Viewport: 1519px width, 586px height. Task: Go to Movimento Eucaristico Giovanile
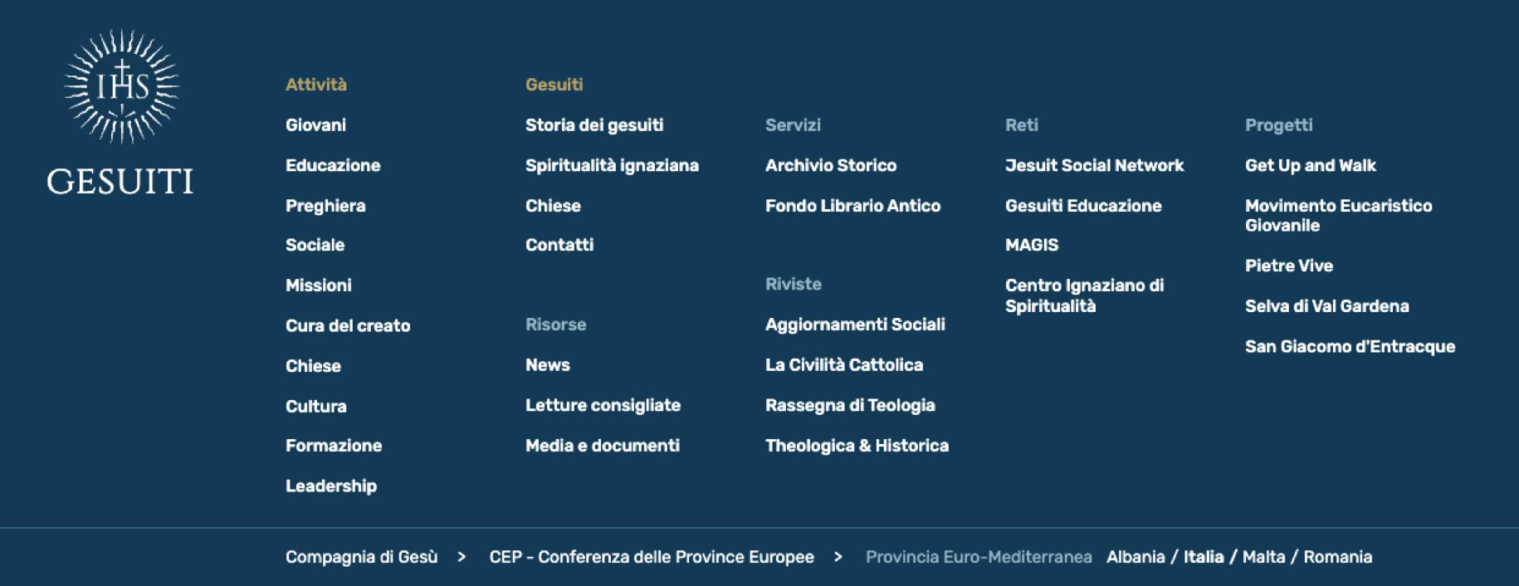tap(1337, 215)
